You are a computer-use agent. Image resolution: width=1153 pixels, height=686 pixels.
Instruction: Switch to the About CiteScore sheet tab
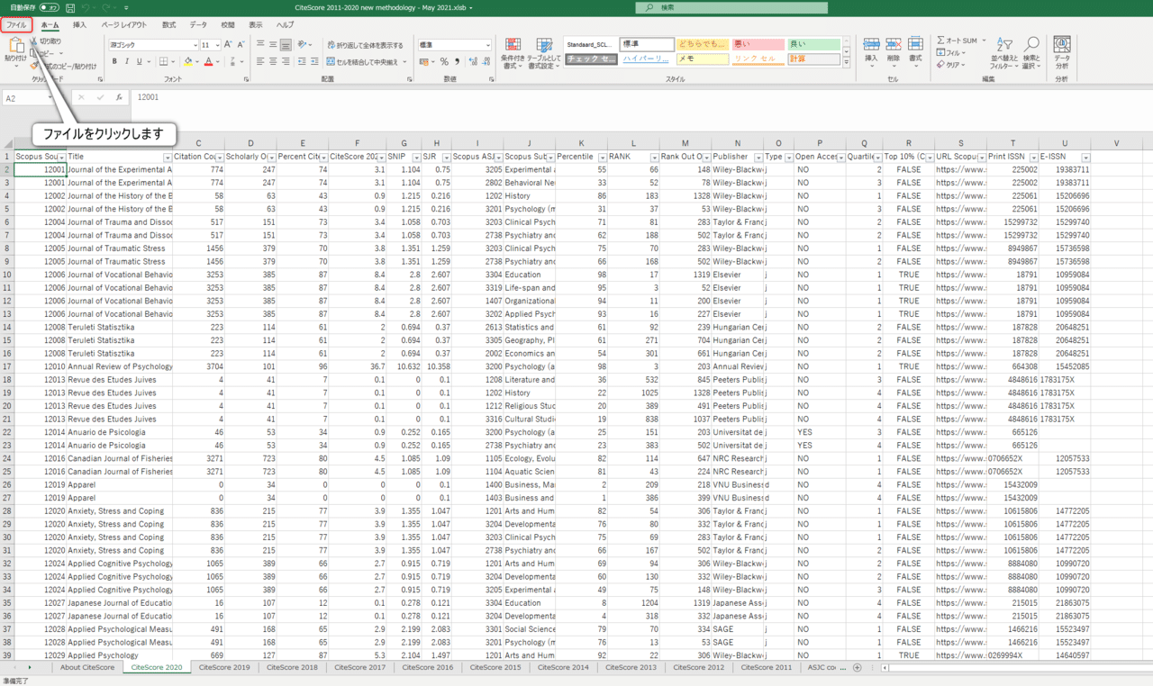click(87, 668)
